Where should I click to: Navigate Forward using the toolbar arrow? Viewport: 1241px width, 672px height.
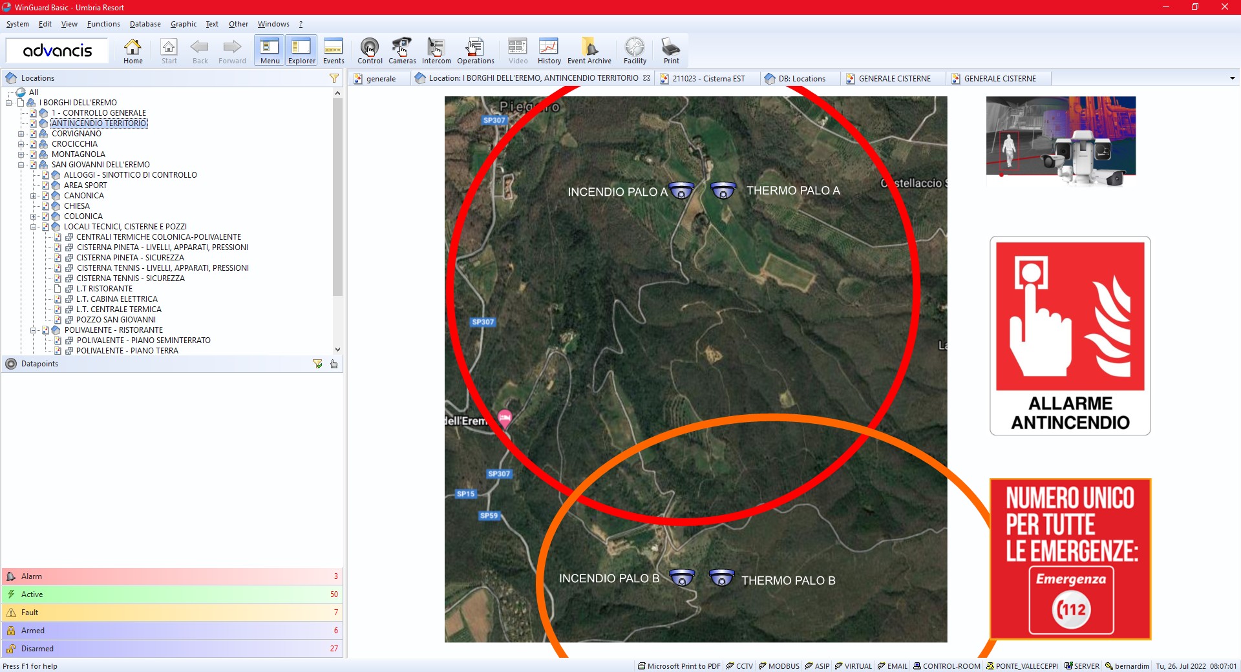[232, 51]
